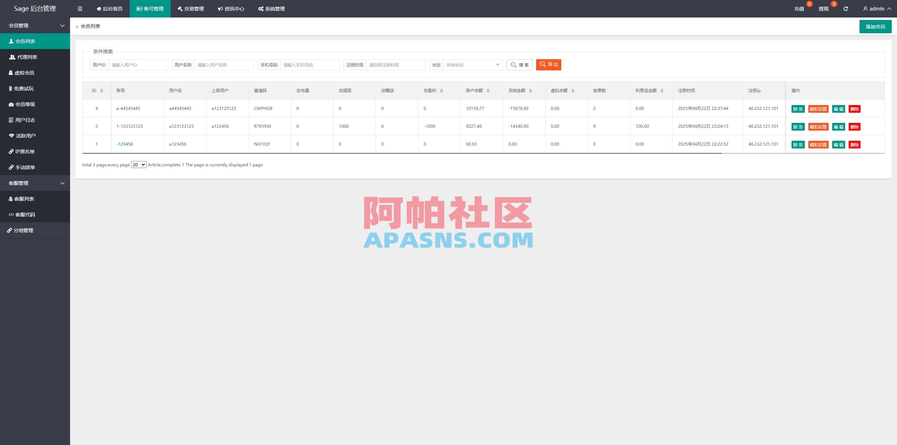This screenshot has height=445, width=897.
Task: Click the magnifier 搜索 button
Action: 519,65
